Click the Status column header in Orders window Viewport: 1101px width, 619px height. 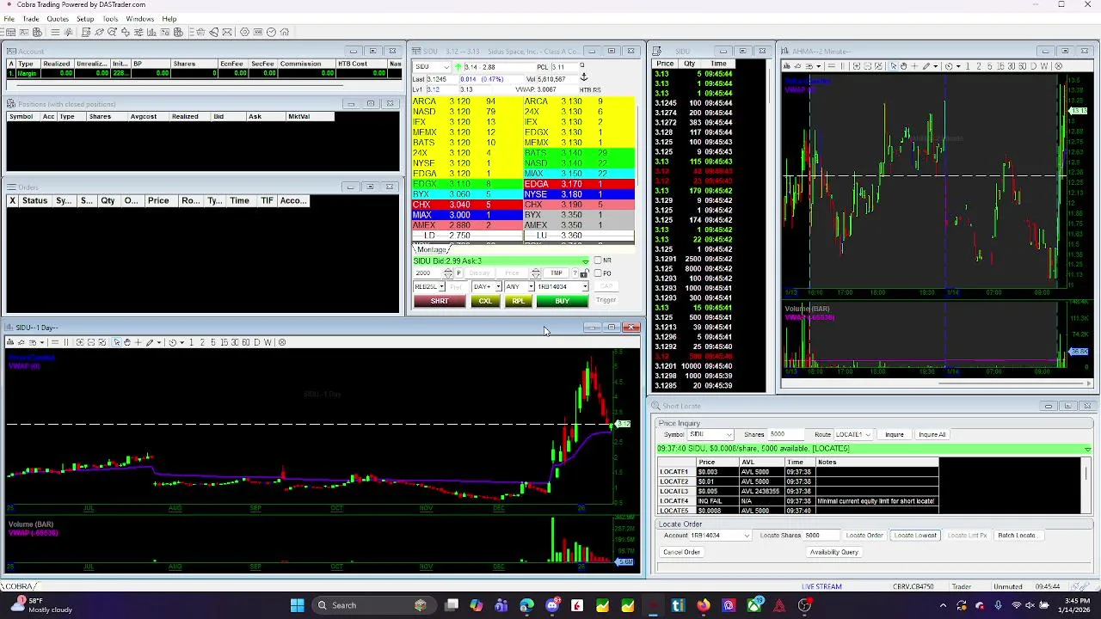pyautogui.click(x=34, y=201)
